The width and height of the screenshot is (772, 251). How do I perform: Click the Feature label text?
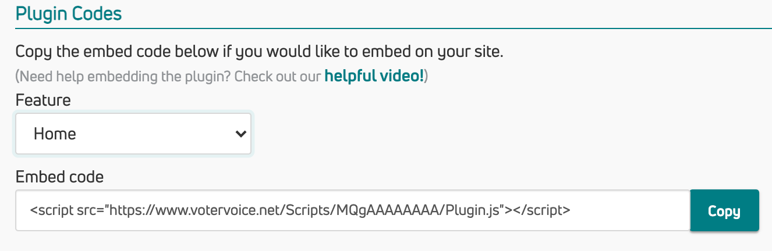[x=43, y=100]
